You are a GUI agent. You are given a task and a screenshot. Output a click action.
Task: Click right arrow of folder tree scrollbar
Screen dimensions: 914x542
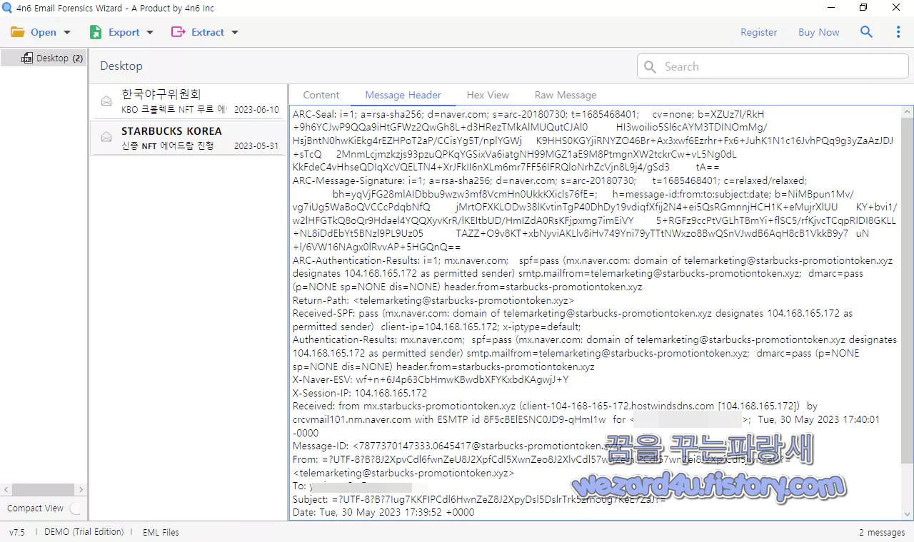point(81,489)
